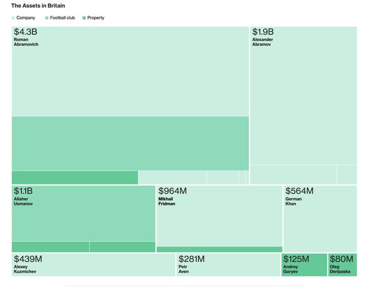Click Fridman's thin property strip
Image resolution: width=366 pixels, height=289 pixels.
pos(219,250)
